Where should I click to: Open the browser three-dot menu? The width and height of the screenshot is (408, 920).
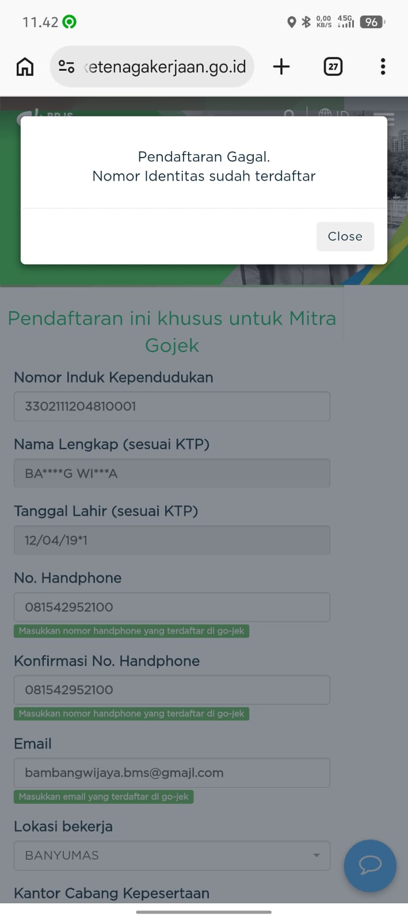[383, 67]
